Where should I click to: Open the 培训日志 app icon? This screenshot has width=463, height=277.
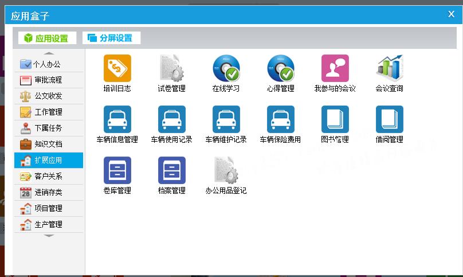point(117,69)
